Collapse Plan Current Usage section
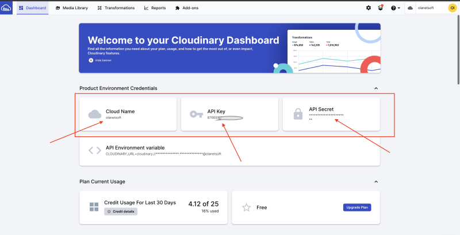Screen dimensions: 460x235 376,182
